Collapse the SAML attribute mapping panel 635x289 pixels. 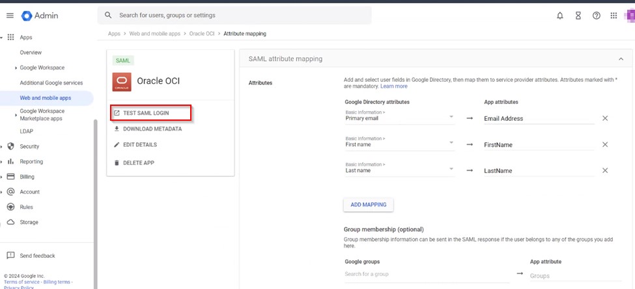pyautogui.click(x=620, y=59)
